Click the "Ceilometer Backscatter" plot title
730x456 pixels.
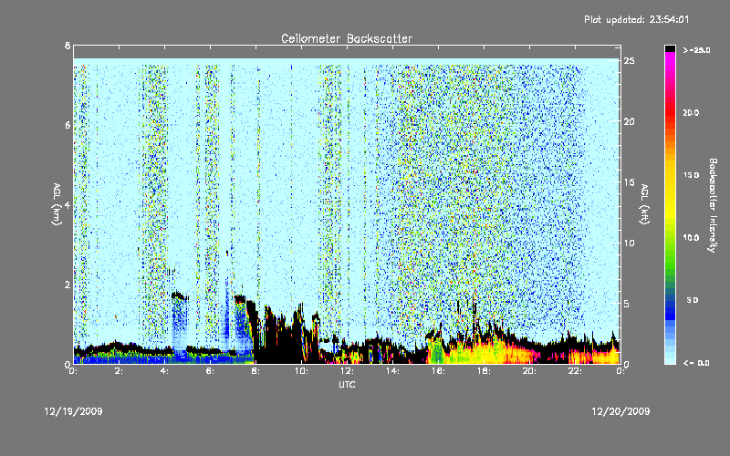pyautogui.click(x=347, y=38)
